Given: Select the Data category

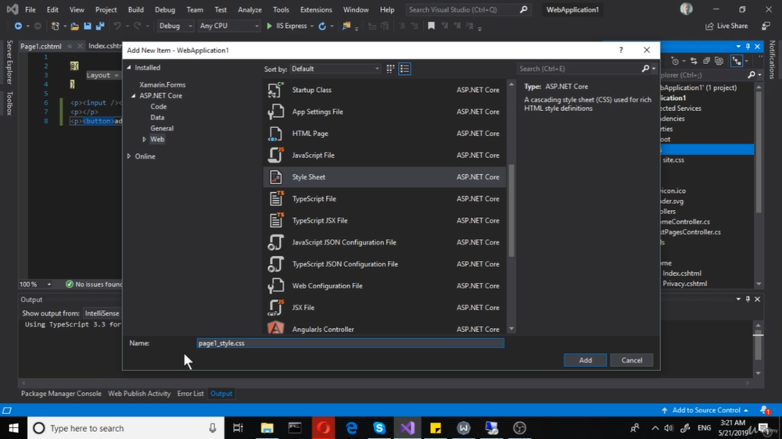Looking at the screenshot, I should (157, 118).
